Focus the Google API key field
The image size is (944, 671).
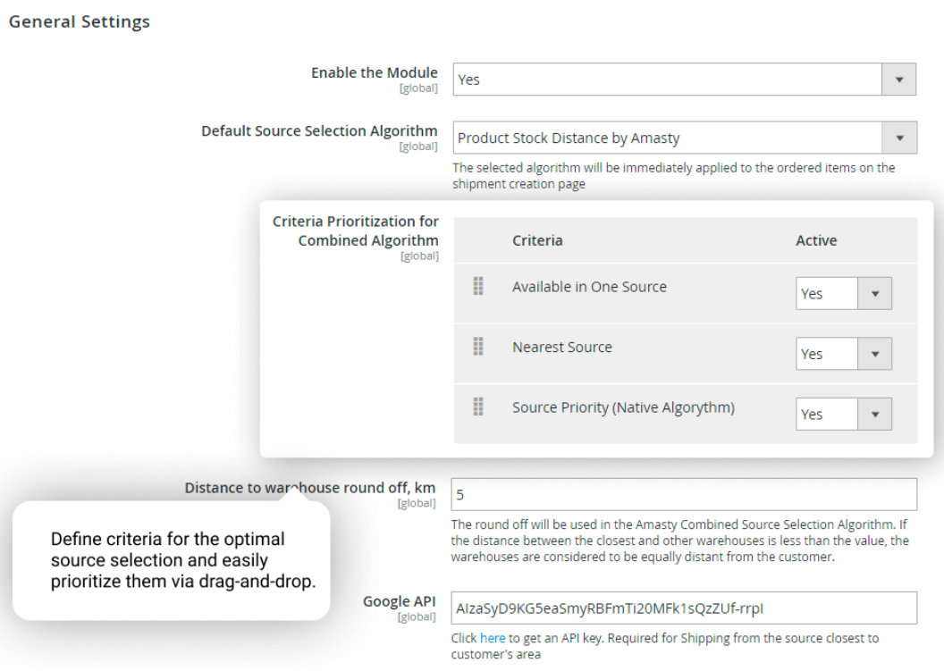pyautogui.click(x=684, y=608)
